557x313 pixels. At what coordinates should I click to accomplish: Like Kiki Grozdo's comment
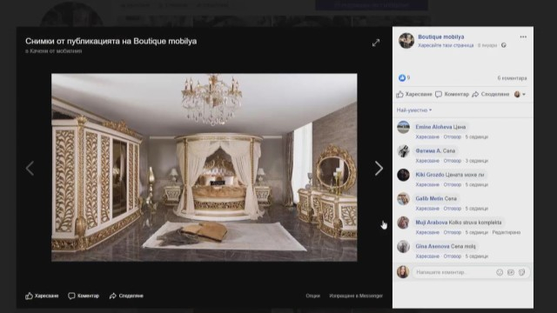pyautogui.click(x=427, y=184)
